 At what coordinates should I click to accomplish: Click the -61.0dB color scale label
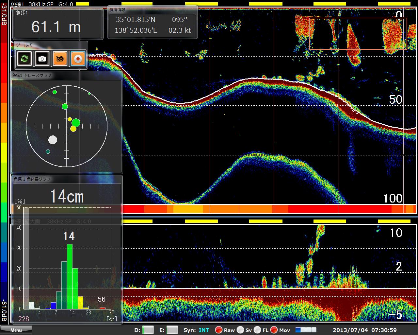pyautogui.click(x=4, y=311)
